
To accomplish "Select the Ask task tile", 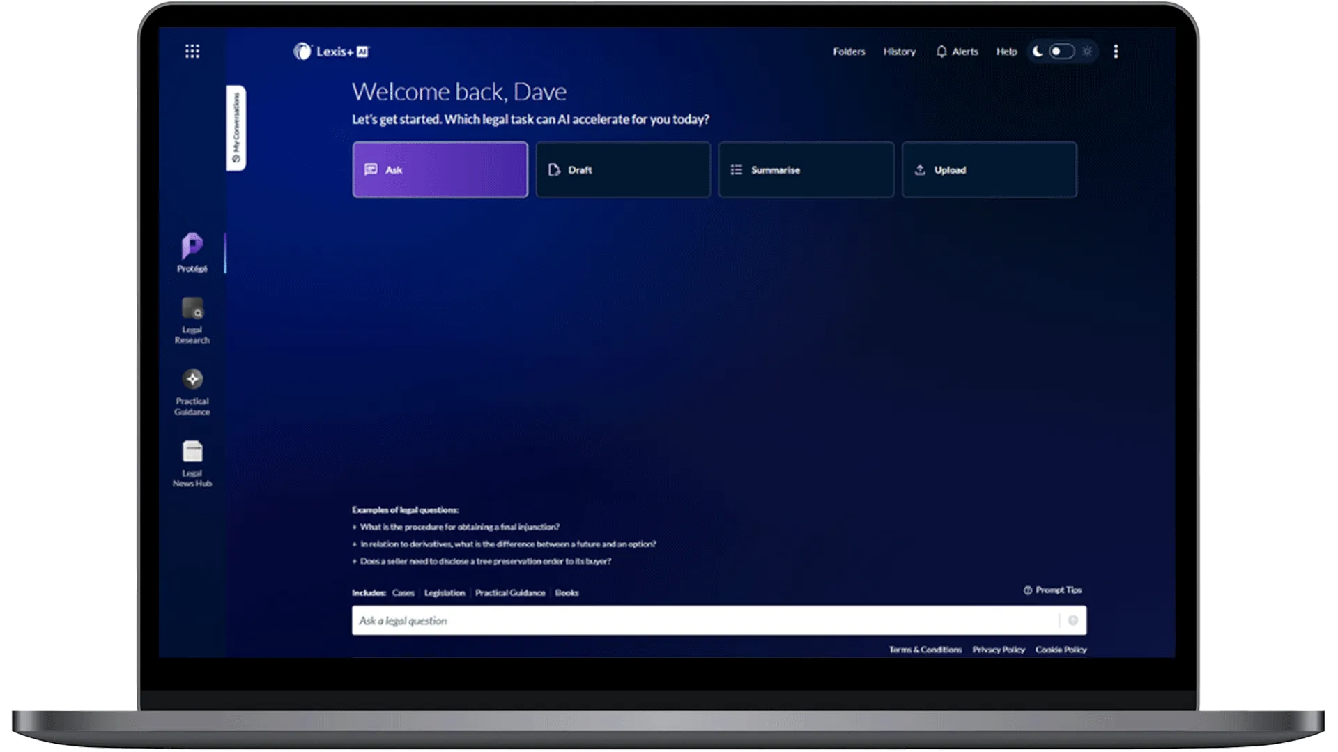I will pyautogui.click(x=440, y=169).
